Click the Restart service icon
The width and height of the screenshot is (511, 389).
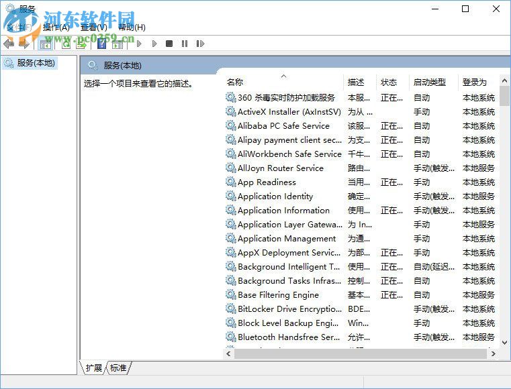click(200, 44)
